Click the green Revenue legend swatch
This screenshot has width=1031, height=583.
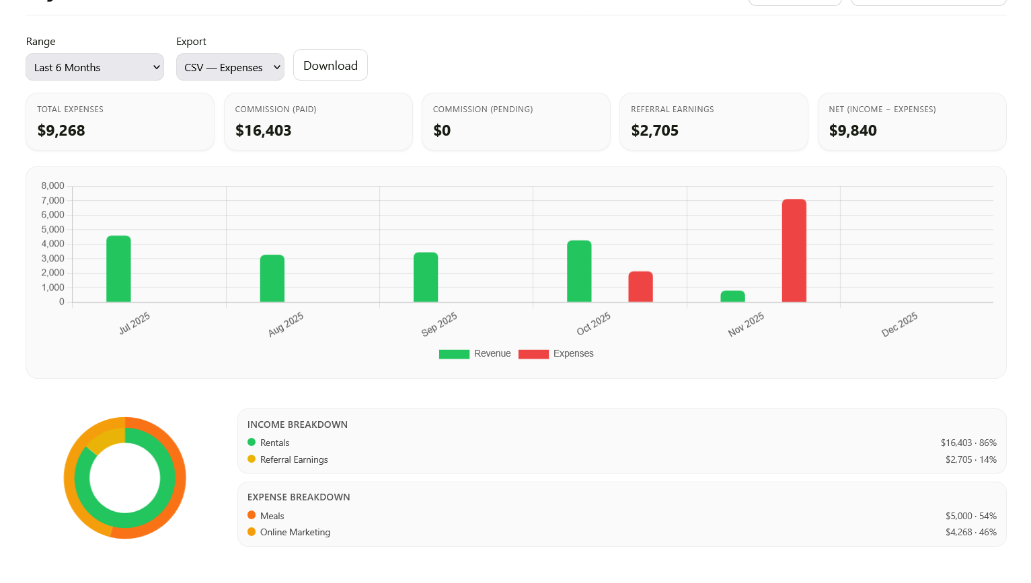(454, 354)
